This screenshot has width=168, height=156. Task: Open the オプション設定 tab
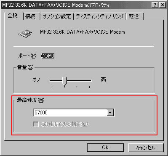(57, 16)
